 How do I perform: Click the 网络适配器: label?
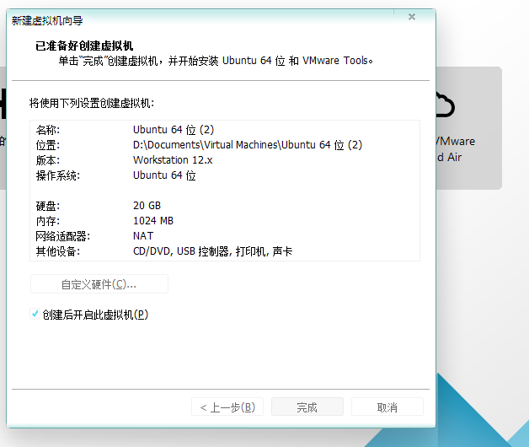point(62,236)
